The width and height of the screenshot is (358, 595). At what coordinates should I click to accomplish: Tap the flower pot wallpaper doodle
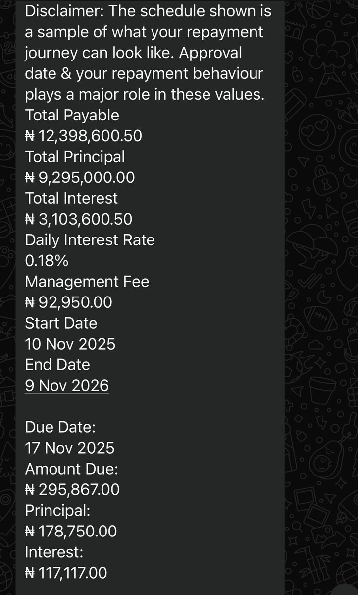[322, 391]
